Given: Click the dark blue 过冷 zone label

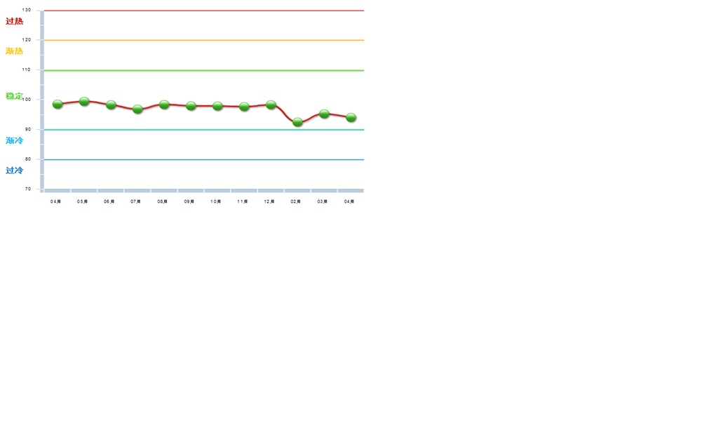Looking at the screenshot, I should (15, 170).
